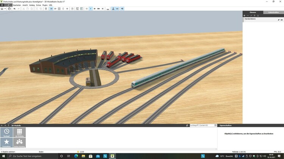This screenshot has height=159, width=284.
Task: Toggle the grid display icon
Action: click(x=59, y=9)
